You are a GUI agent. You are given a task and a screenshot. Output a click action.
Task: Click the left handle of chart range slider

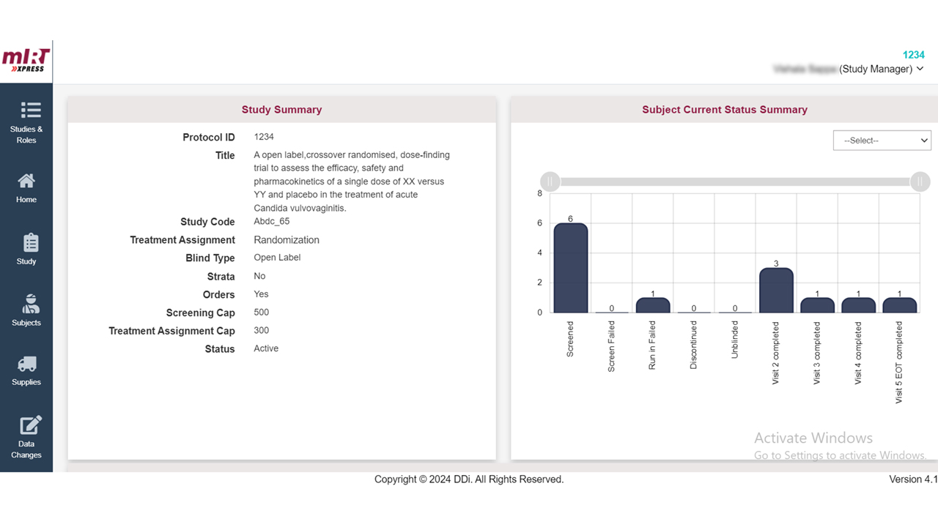(x=550, y=182)
